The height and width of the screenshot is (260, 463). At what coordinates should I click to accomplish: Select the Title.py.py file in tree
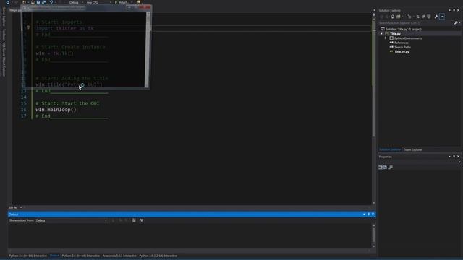[402, 52]
